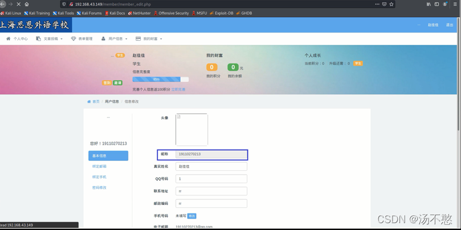Viewport: 461px width, 230px height.
Task: Click the 用户信息 breadcrumb item
Action: click(112, 102)
